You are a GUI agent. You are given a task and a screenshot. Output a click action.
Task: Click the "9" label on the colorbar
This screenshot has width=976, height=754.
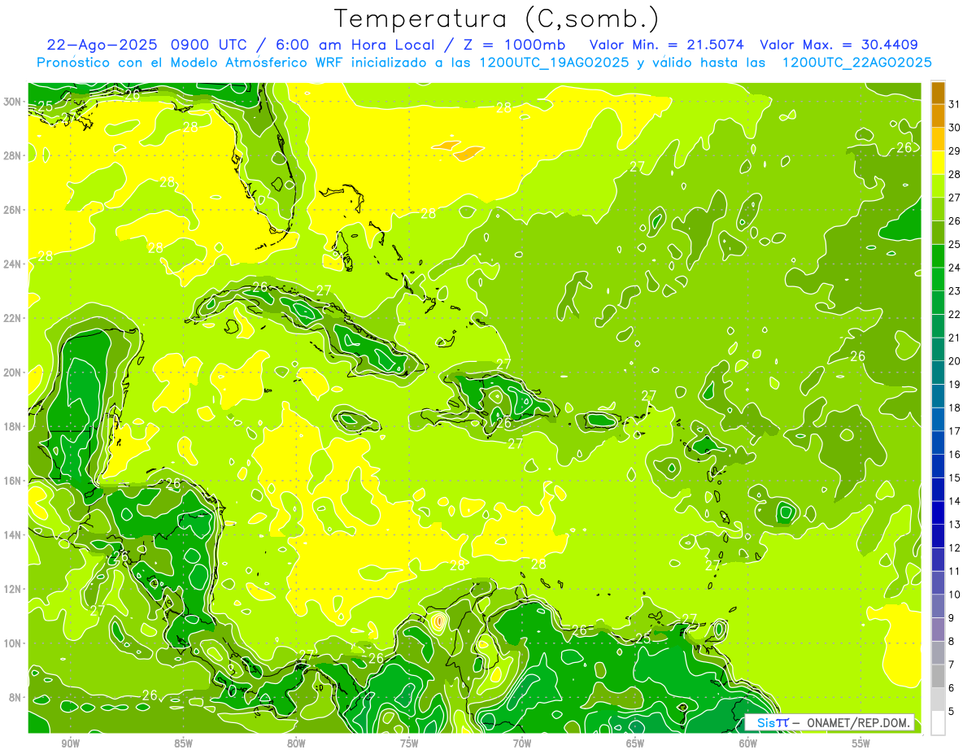pos(952,618)
